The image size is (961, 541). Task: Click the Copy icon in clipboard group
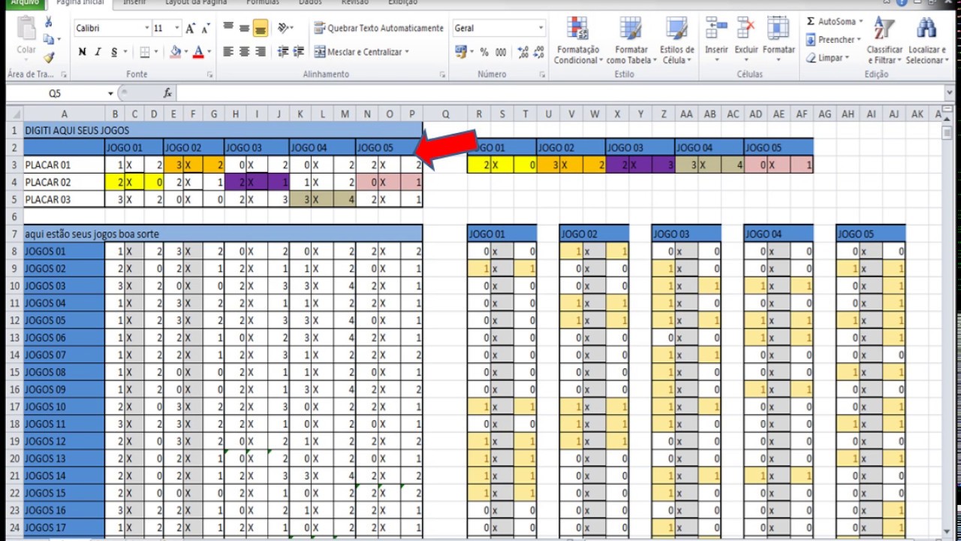click(x=50, y=40)
